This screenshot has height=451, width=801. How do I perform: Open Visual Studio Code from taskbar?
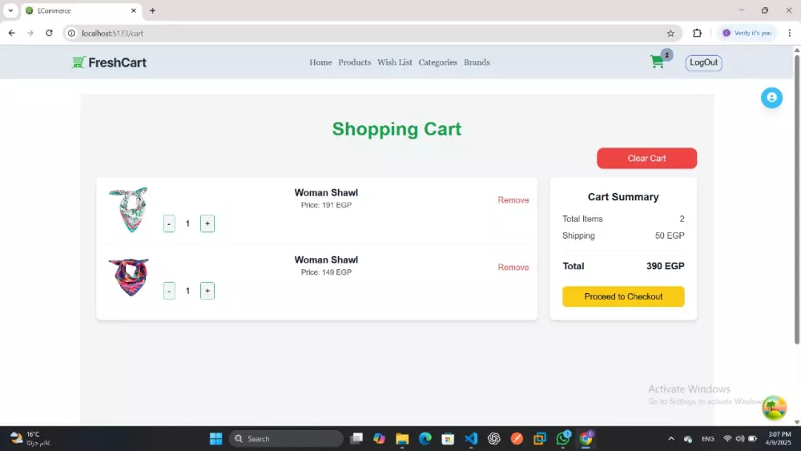click(x=471, y=439)
